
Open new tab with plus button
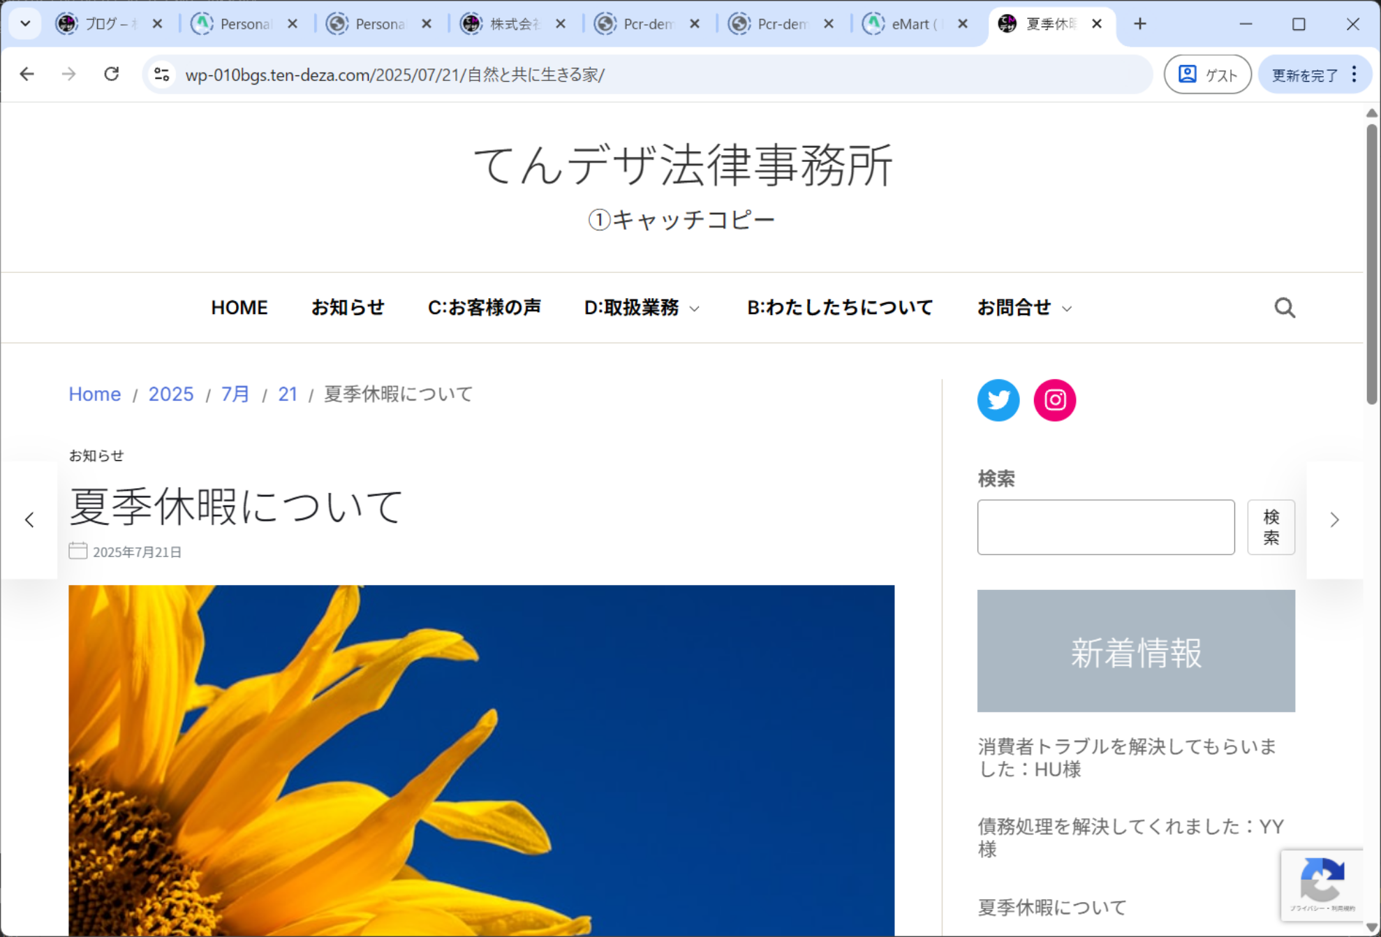coord(1140,24)
